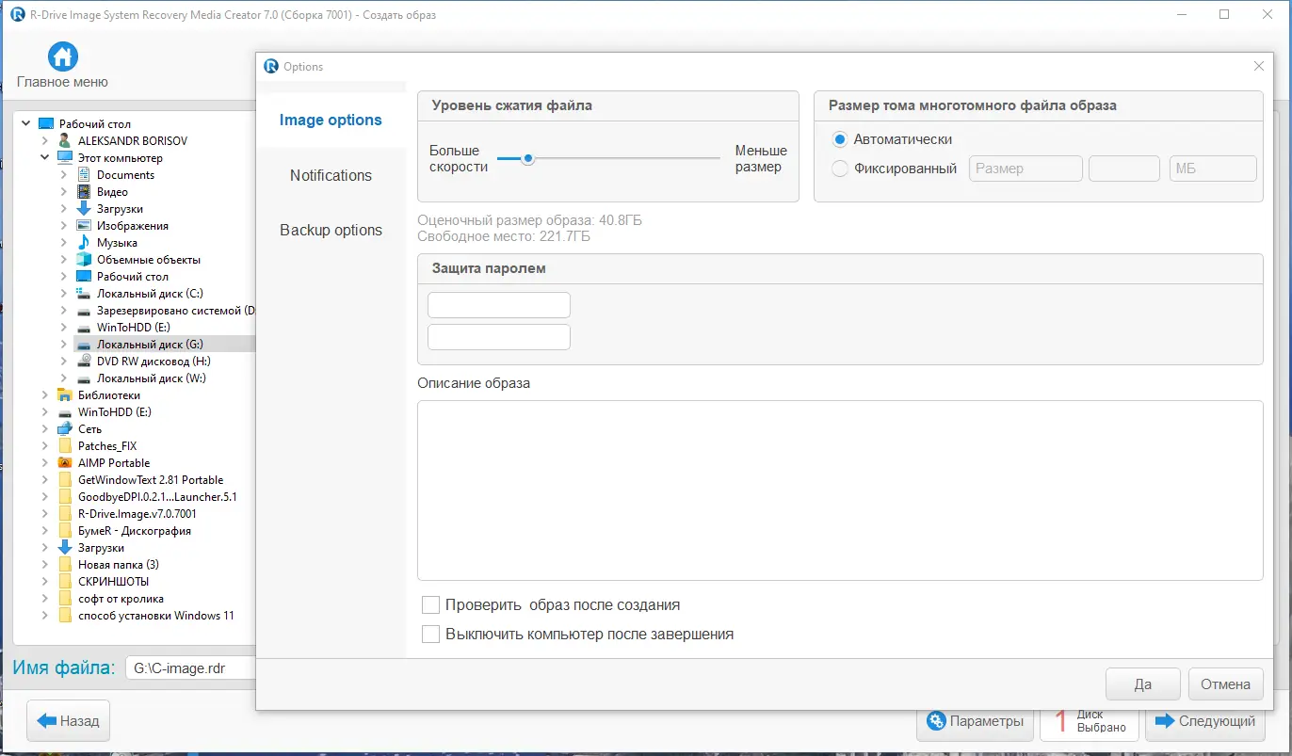Viewport: 1292px width, 756px height.
Task: Click the DVD RW дисковод (H:) drive icon
Action: pos(84,362)
